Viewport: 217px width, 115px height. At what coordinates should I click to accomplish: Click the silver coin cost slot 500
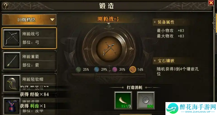(x=146, y=100)
